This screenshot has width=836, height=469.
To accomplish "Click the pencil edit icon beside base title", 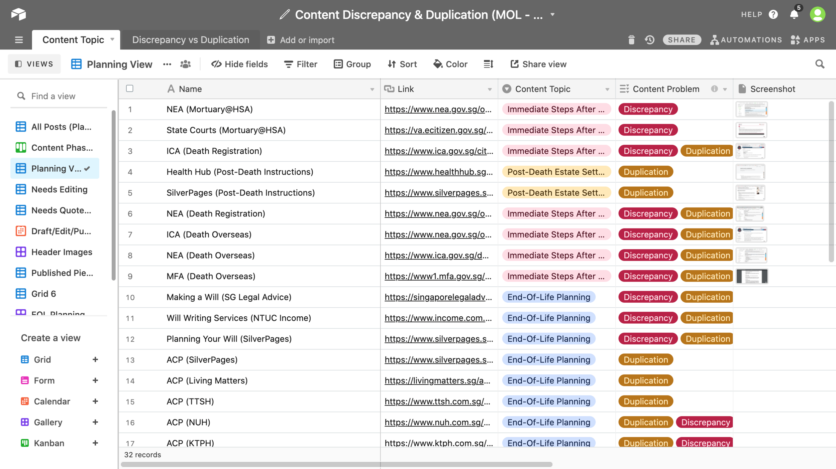I will click(285, 14).
